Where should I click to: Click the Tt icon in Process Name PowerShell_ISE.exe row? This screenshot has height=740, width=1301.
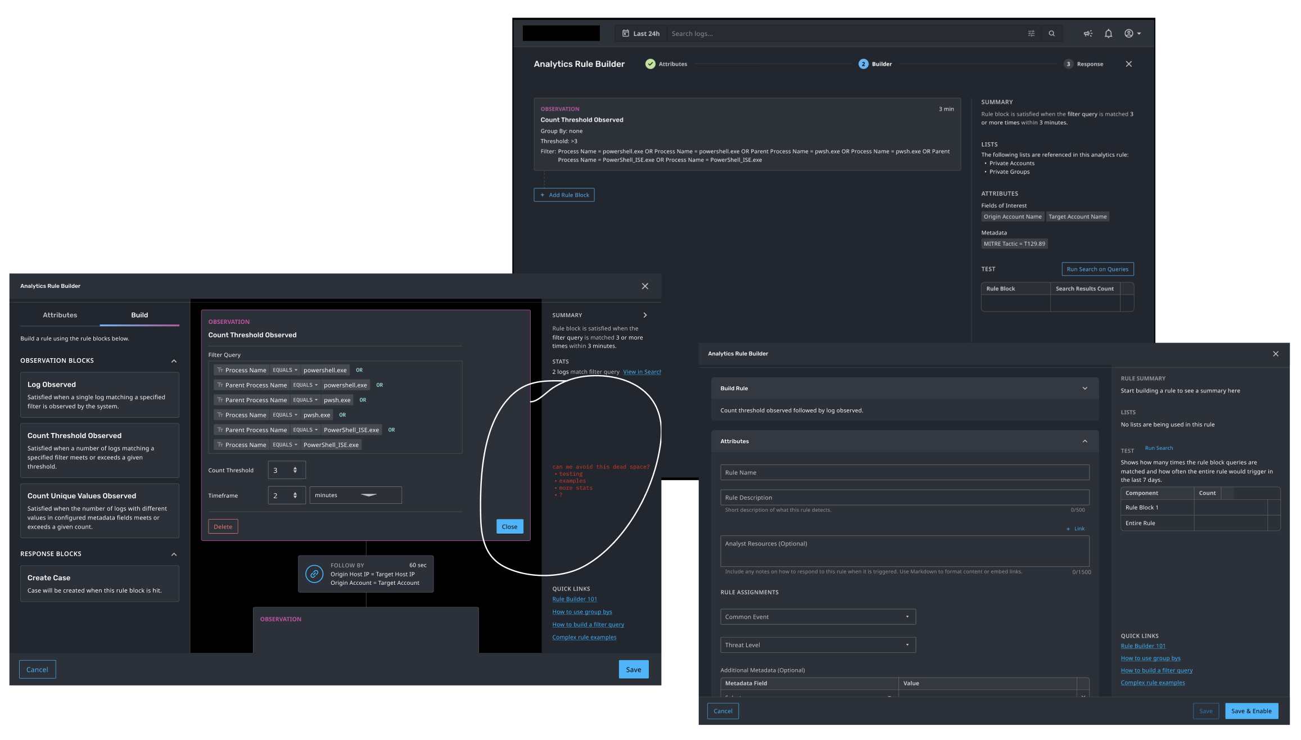[220, 445]
